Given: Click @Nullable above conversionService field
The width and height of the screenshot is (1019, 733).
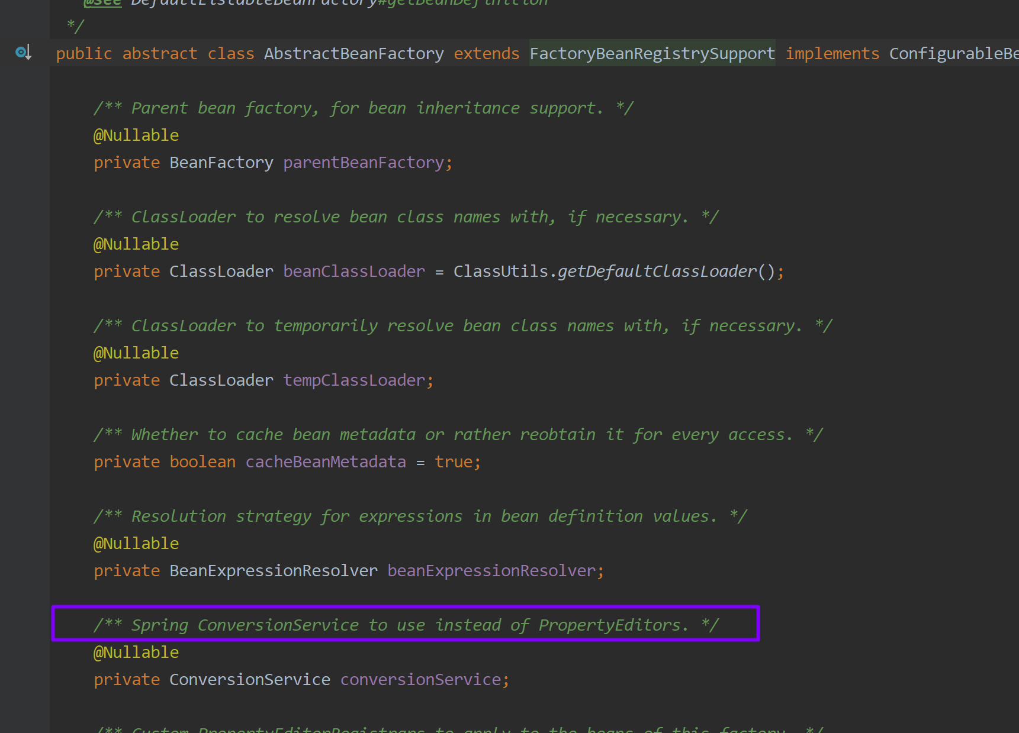Looking at the screenshot, I should [x=136, y=653].
